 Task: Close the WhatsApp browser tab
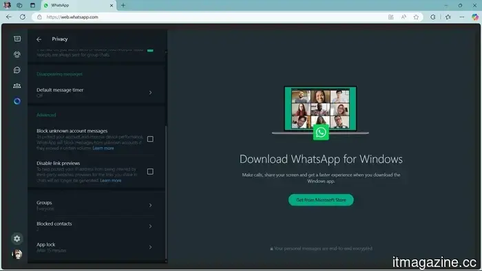[112, 6]
